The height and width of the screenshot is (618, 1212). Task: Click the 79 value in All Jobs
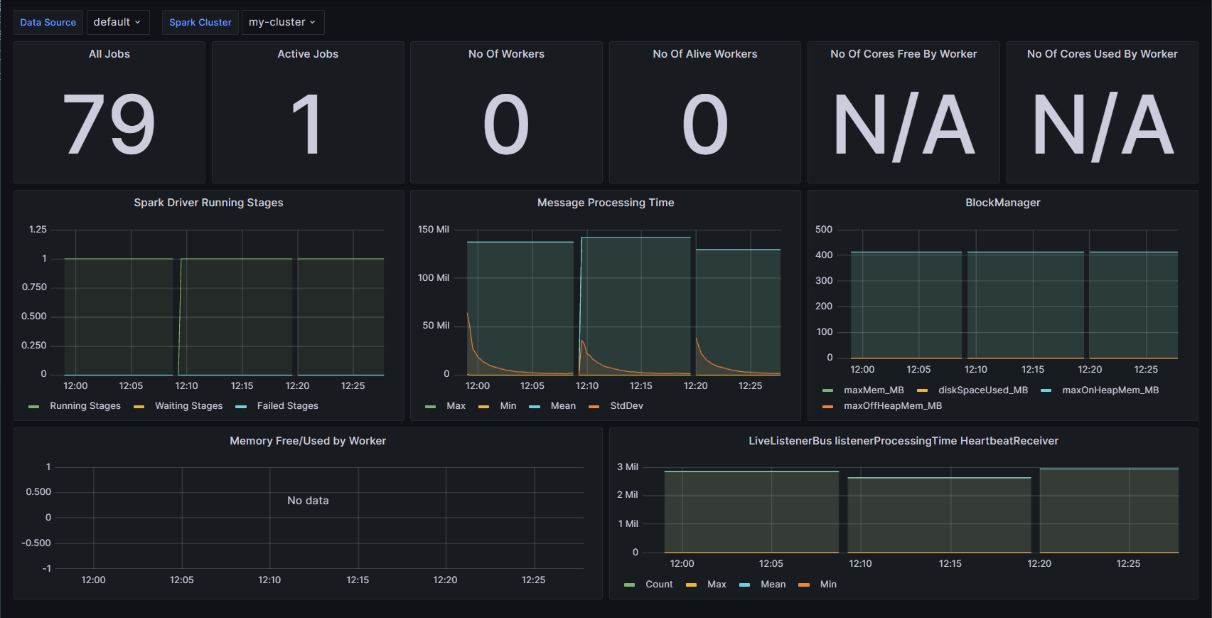pyautogui.click(x=109, y=124)
